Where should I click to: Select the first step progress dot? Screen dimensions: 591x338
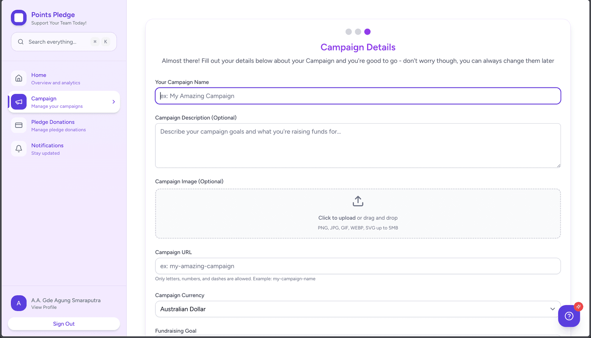[x=349, y=32]
